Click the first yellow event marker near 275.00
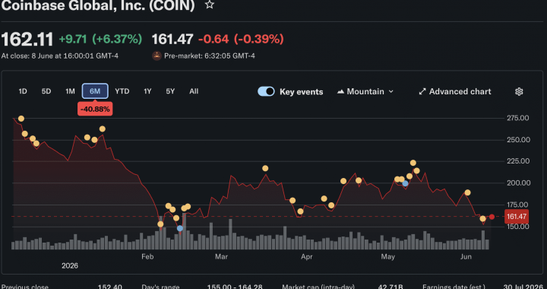Viewport: 547px width, 289px height. click(21, 119)
